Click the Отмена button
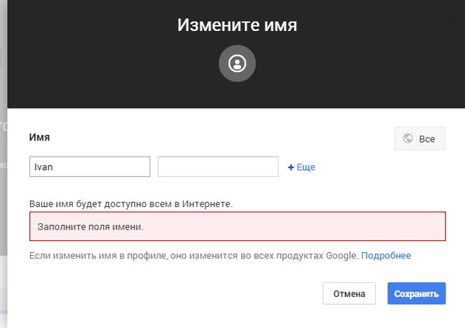 (349, 294)
